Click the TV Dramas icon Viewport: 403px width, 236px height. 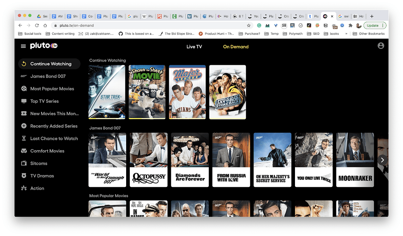point(24,176)
